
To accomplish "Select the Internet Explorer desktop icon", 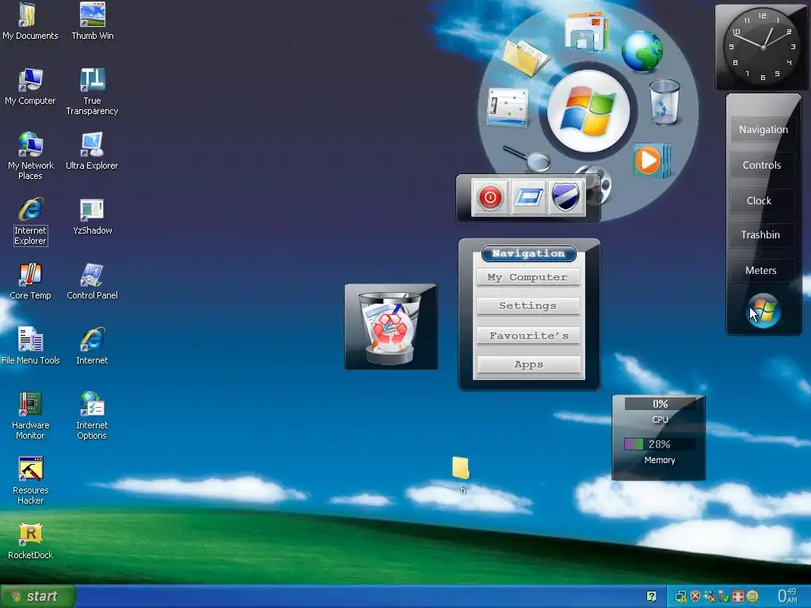I will click(x=31, y=222).
